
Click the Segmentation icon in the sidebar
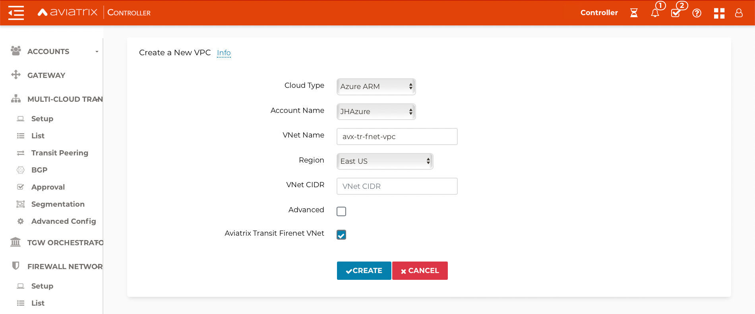[x=21, y=204]
